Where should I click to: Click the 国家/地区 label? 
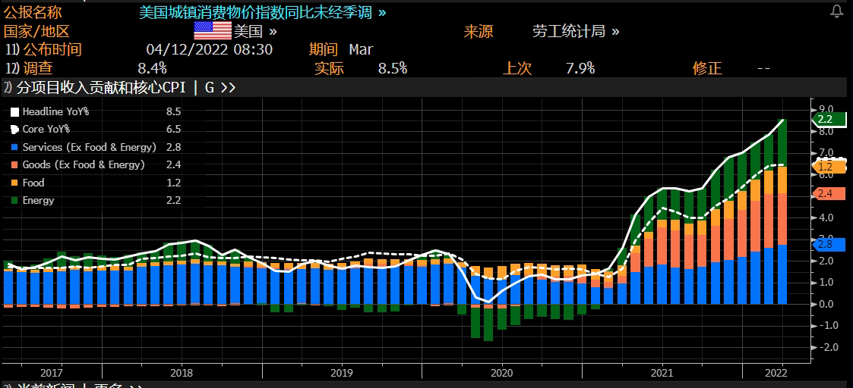36,32
